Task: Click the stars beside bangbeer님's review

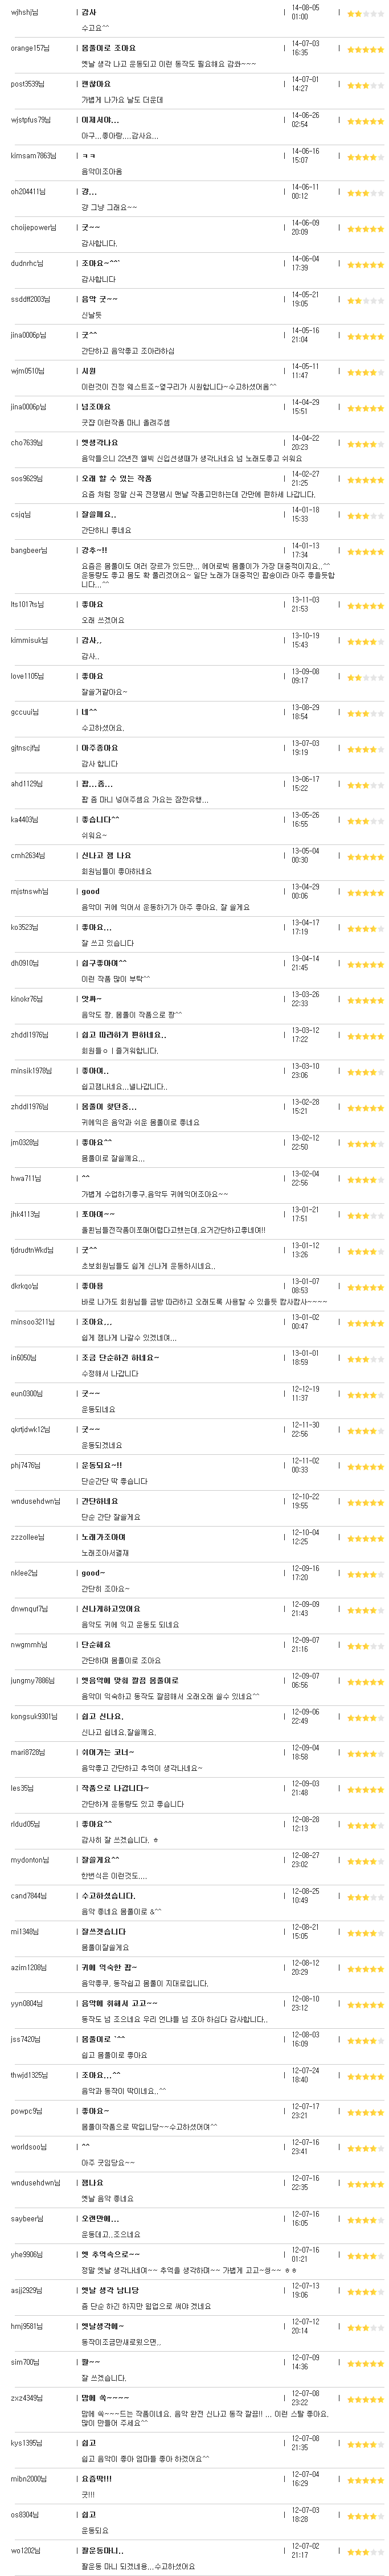Action: coord(365,550)
